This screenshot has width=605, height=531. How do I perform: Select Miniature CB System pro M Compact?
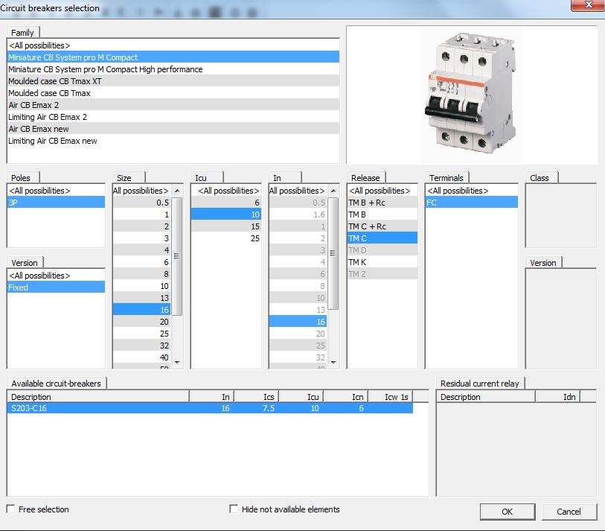(173, 57)
